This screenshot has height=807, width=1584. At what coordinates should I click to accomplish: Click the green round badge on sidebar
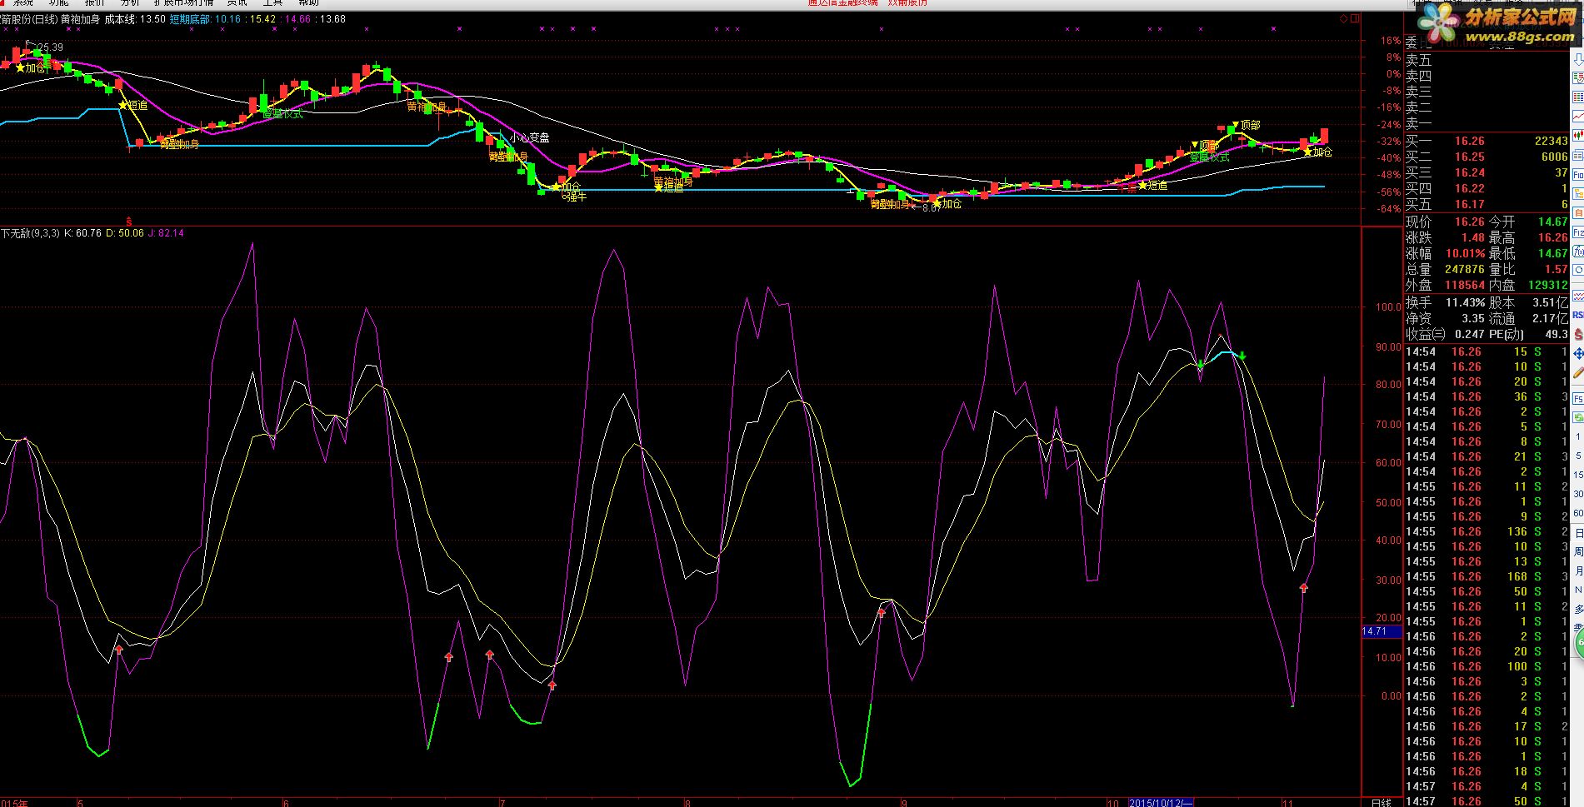[1579, 642]
